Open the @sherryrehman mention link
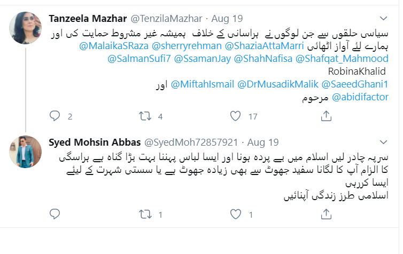 pos(187,46)
